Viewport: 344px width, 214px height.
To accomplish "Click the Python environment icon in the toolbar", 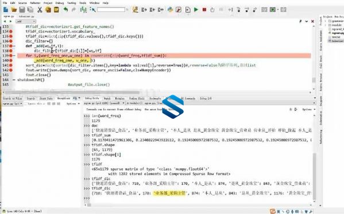I will (170, 9).
